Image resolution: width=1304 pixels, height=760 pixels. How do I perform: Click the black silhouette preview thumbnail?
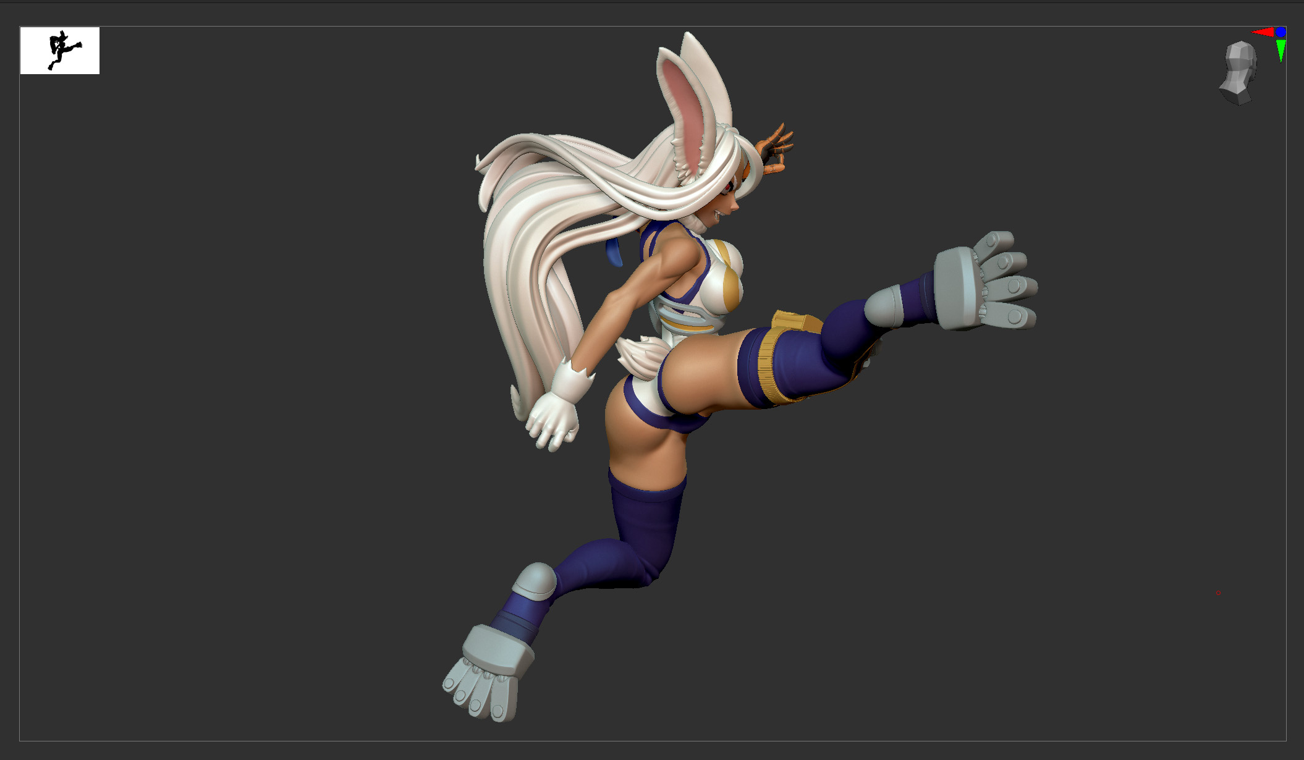(x=60, y=51)
